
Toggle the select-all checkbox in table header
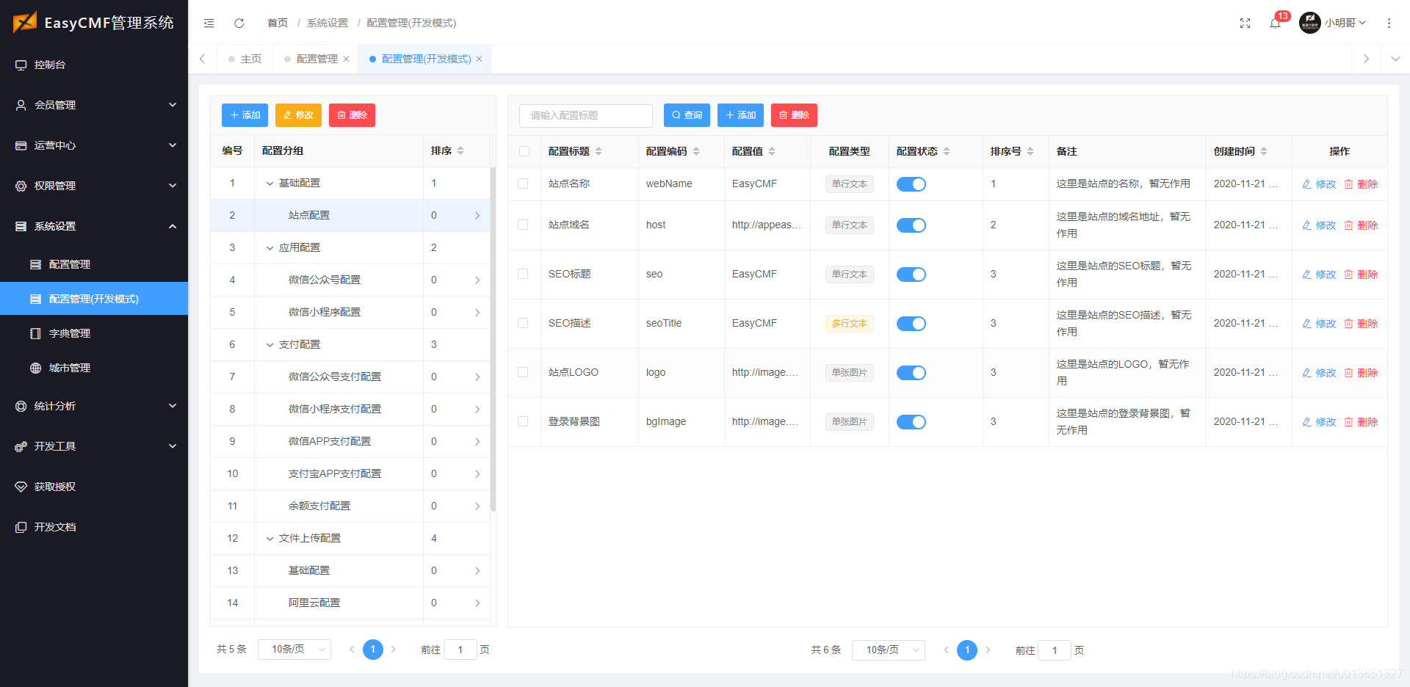pos(524,151)
